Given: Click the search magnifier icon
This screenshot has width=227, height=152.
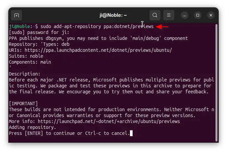Looking at the screenshot, I should [x=155, y=15].
